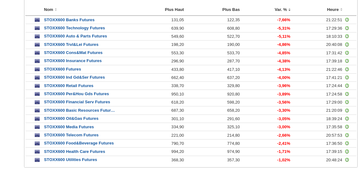Click the flag icon beside STOXX600 Food&Beverage Futures
Screen dimensions: 362x171
(37, 144)
